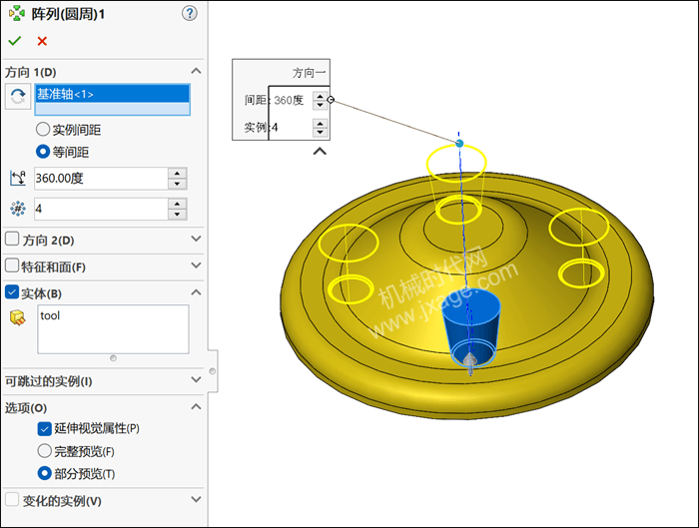Click the 360.00度 angle field
Image resolution: width=699 pixels, height=528 pixels.
click(x=101, y=179)
